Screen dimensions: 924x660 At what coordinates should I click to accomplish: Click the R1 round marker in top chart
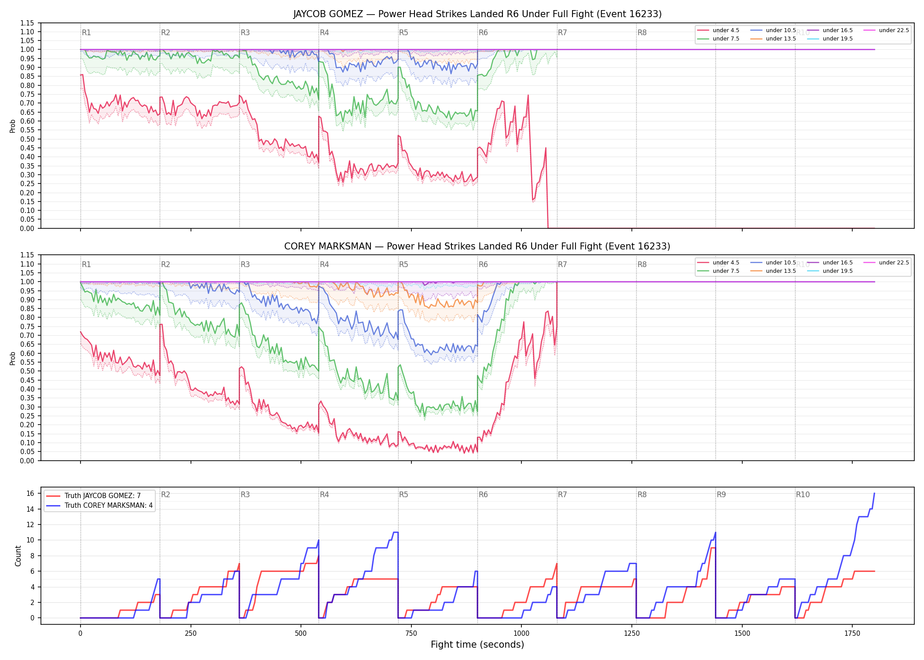click(86, 33)
